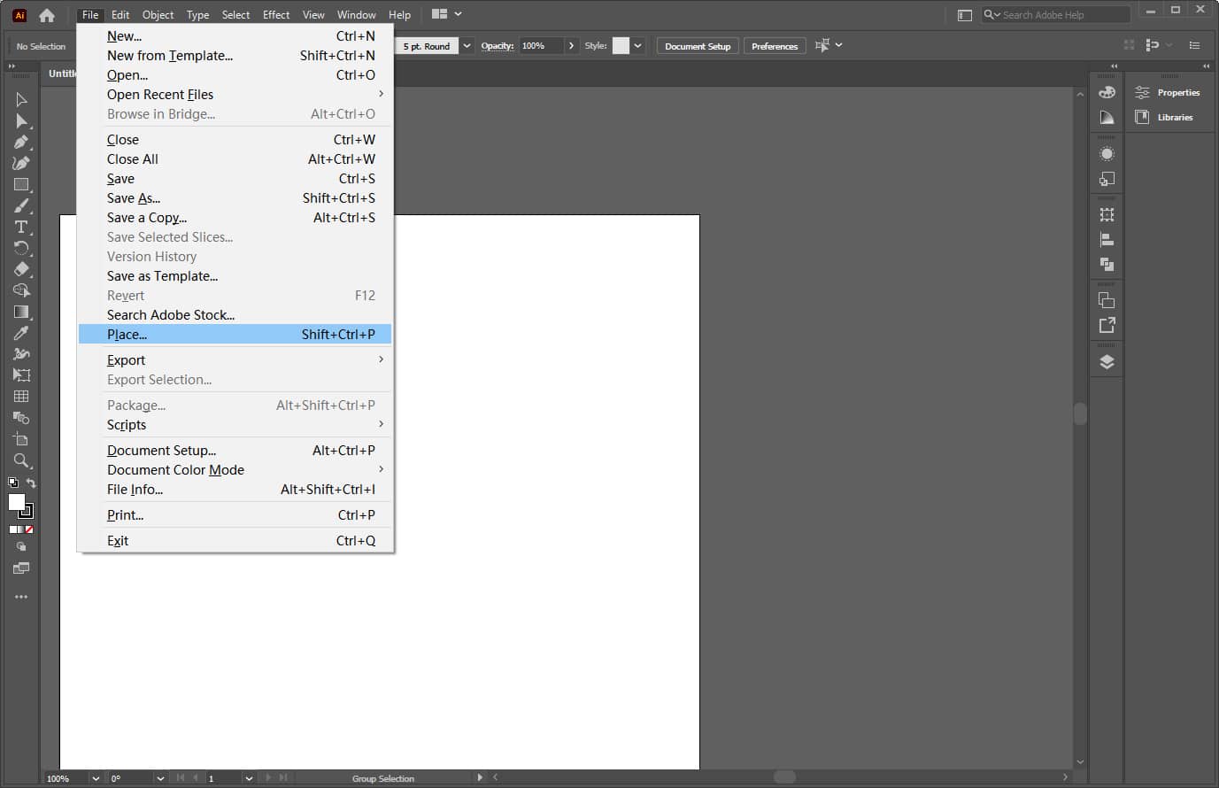The width and height of the screenshot is (1219, 788).
Task: Open the brush definition dropdown arrow
Action: (467, 46)
